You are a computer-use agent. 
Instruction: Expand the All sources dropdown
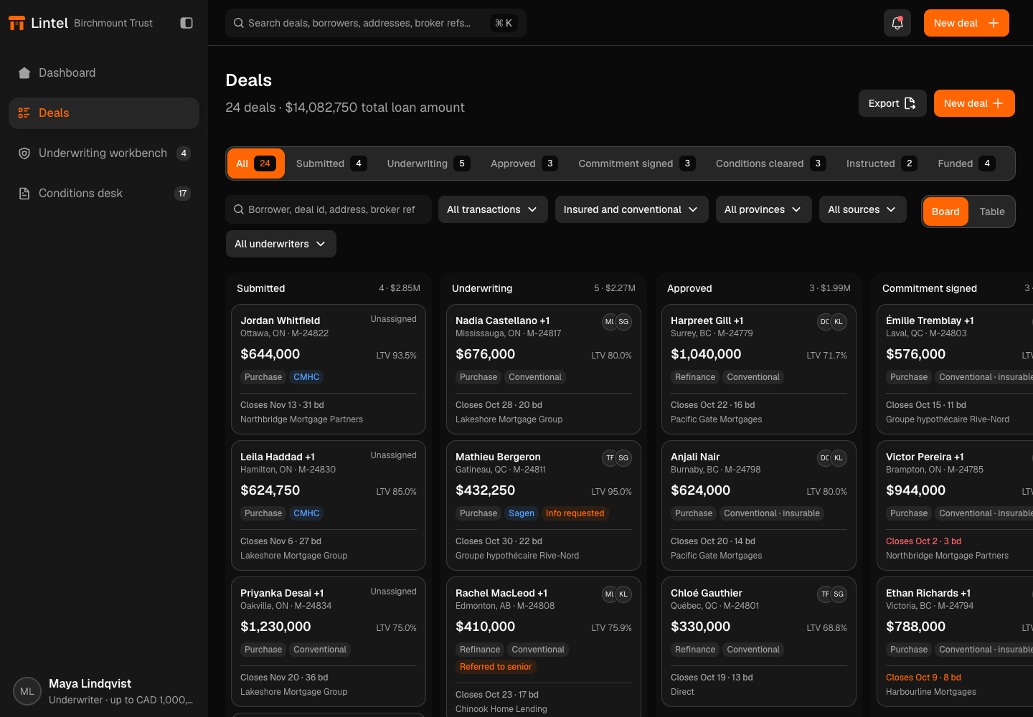click(x=862, y=209)
